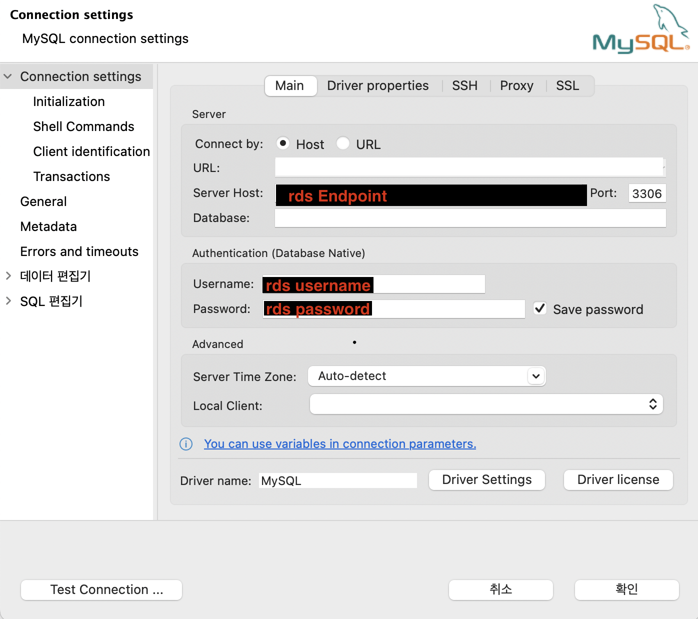
Task: Expand the 데이터 편집기 tree node
Action: click(8, 275)
